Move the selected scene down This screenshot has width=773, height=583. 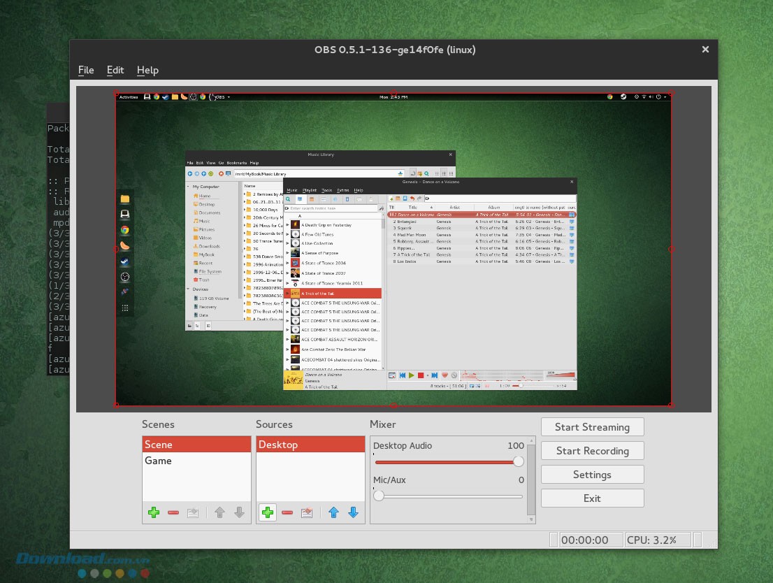click(239, 512)
